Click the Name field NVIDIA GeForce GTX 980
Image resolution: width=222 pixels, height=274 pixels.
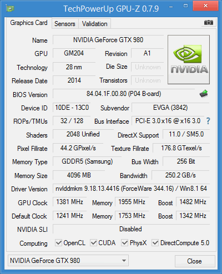(108, 40)
